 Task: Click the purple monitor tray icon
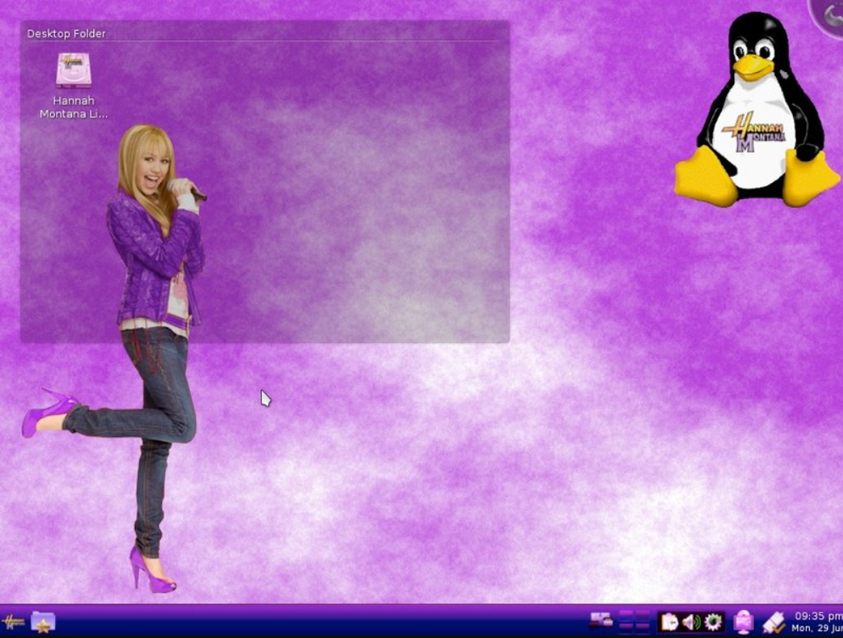tap(741, 620)
